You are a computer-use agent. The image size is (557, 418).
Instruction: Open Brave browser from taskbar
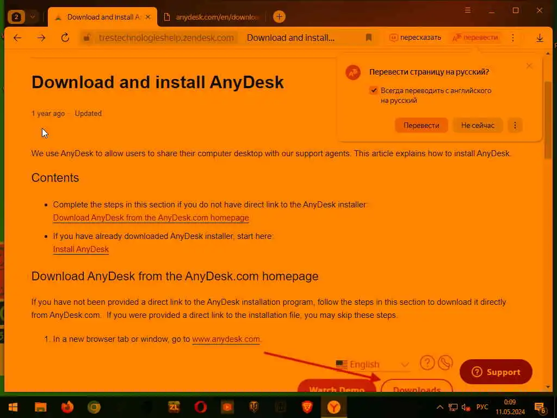307,407
